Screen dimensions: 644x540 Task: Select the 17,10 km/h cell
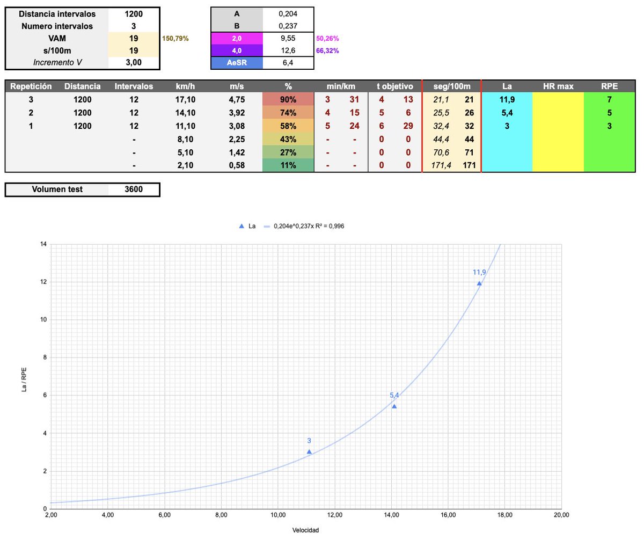click(x=185, y=99)
